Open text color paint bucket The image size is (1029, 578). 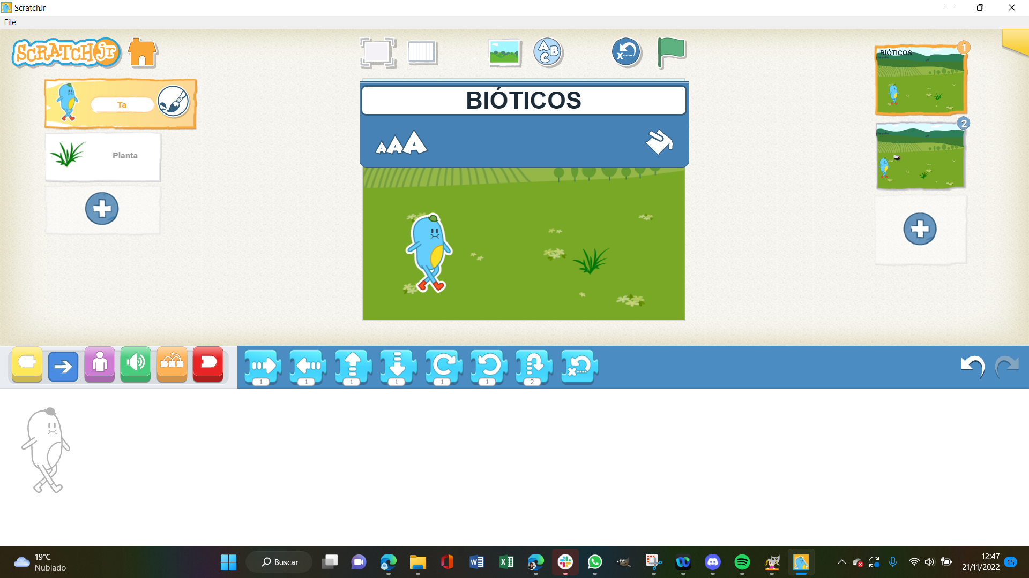(x=659, y=142)
